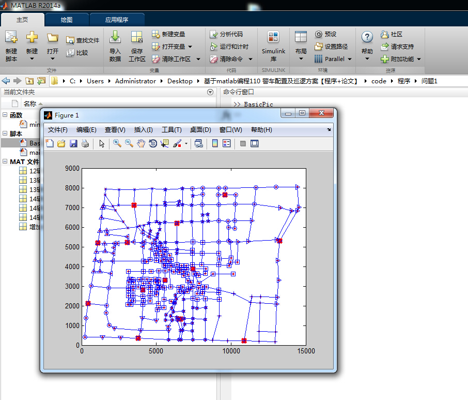This screenshot has width=468, height=400.
Task: Toggle Insert Colorbar
Action: tap(215, 143)
